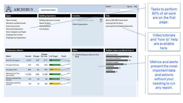Click the vertical scrollbar on the right
Viewport: 183px width, 103px height.
138,47
